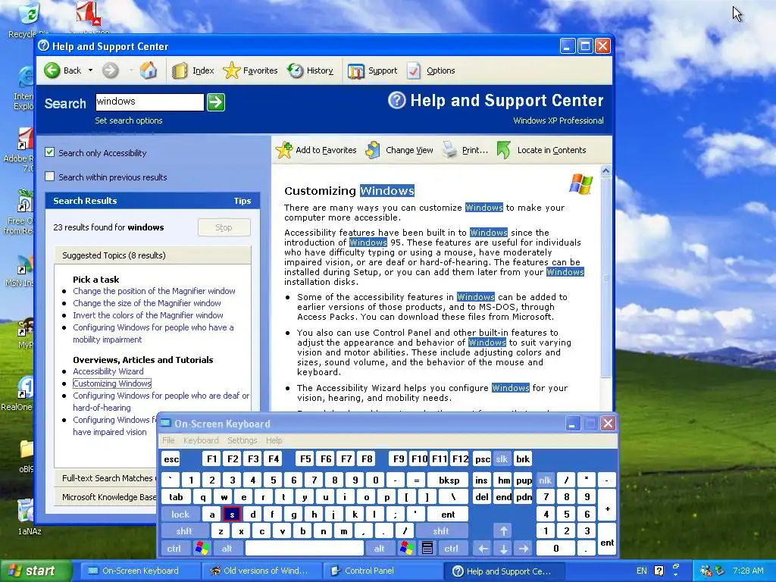The height and width of the screenshot is (582, 776).
Task: Toggle the right shft key
Action: click(x=441, y=531)
